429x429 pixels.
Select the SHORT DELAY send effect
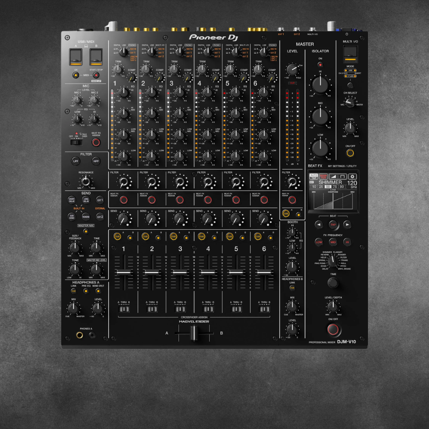(x=71, y=200)
